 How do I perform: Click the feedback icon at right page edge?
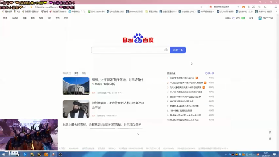[270, 132]
